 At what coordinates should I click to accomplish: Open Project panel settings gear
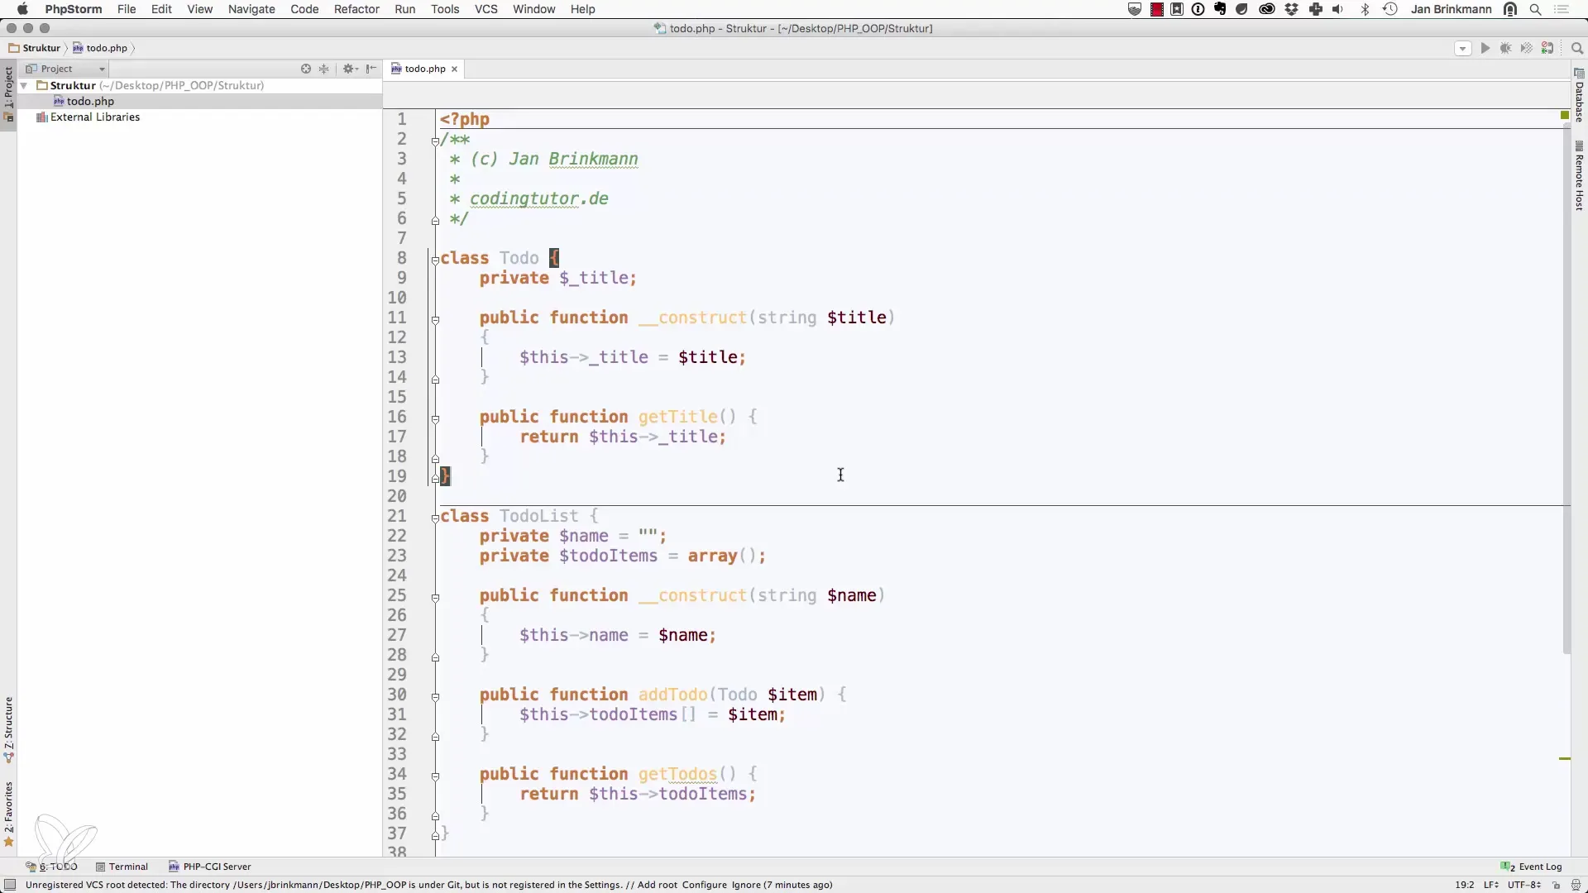coord(350,69)
